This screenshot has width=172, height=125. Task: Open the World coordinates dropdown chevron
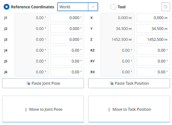click(93, 7)
